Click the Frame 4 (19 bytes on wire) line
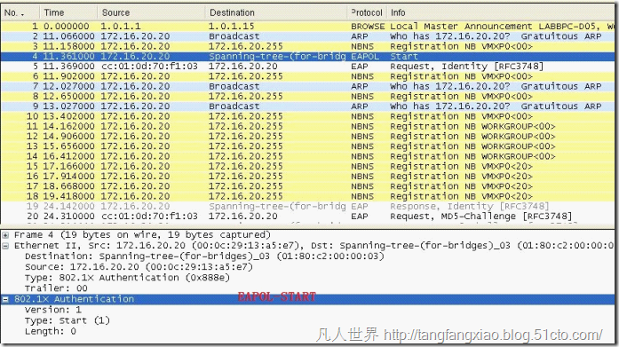The height and width of the screenshot is (347, 619). (x=142, y=235)
